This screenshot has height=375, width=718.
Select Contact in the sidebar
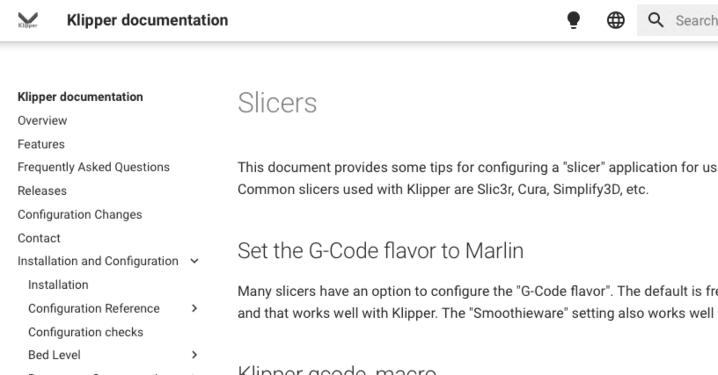(39, 238)
